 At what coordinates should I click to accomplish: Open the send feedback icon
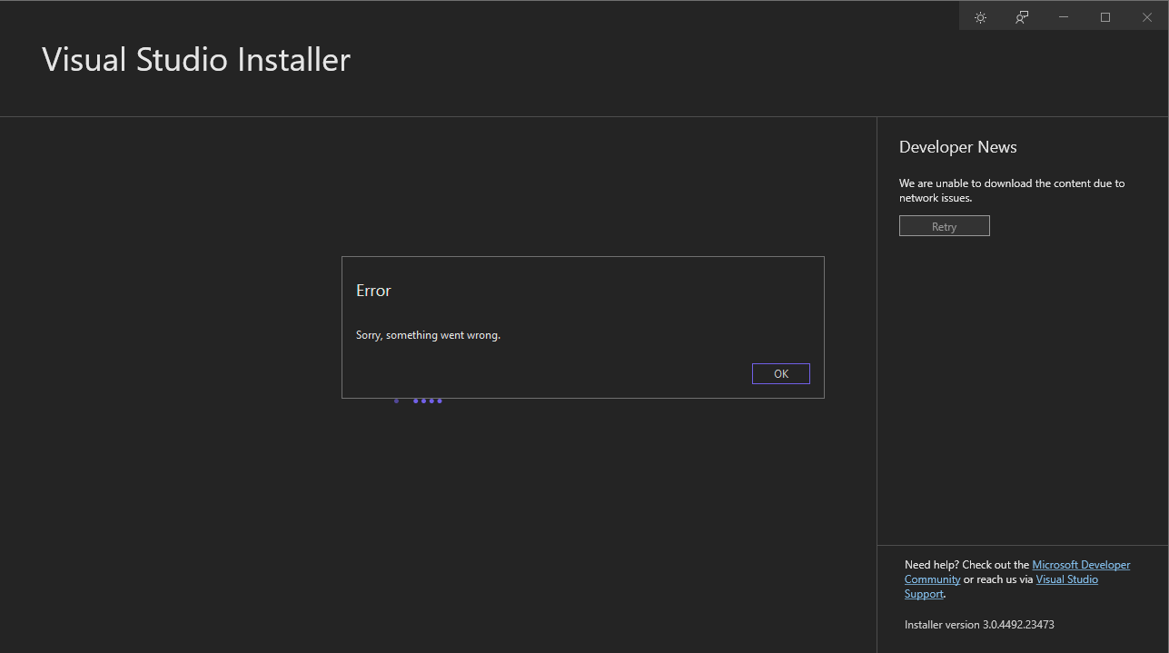click(1022, 17)
